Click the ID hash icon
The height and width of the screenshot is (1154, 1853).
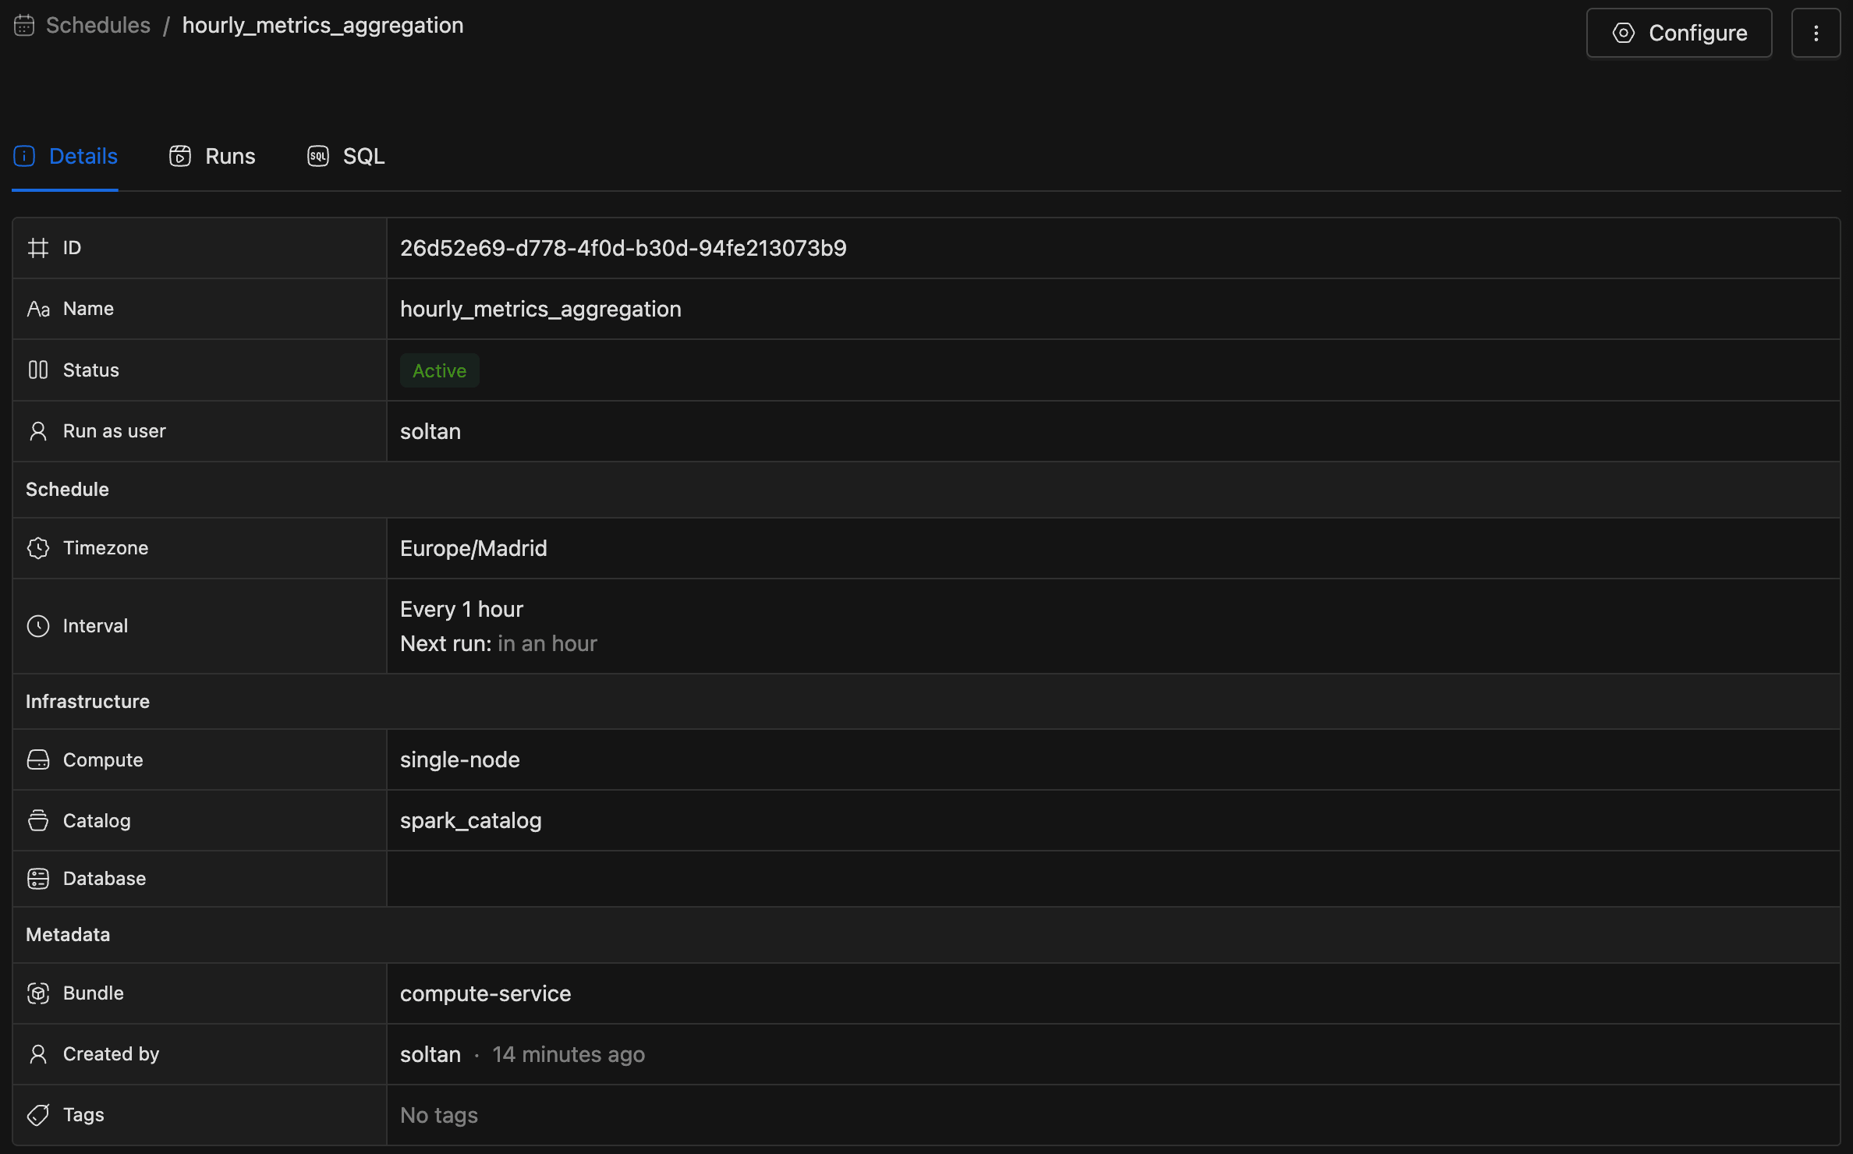(x=38, y=248)
